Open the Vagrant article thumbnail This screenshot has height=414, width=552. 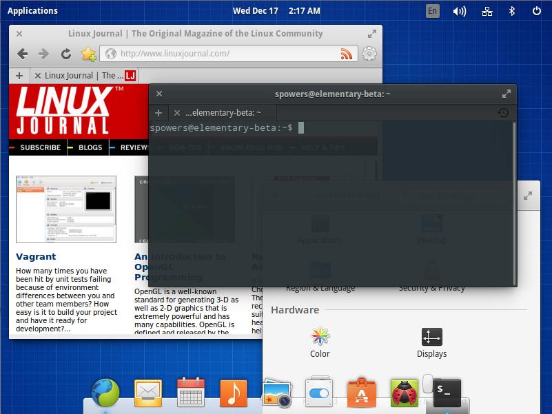[x=66, y=209]
